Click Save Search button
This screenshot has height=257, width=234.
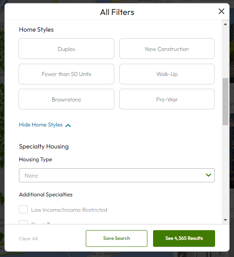[x=117, y=239]
